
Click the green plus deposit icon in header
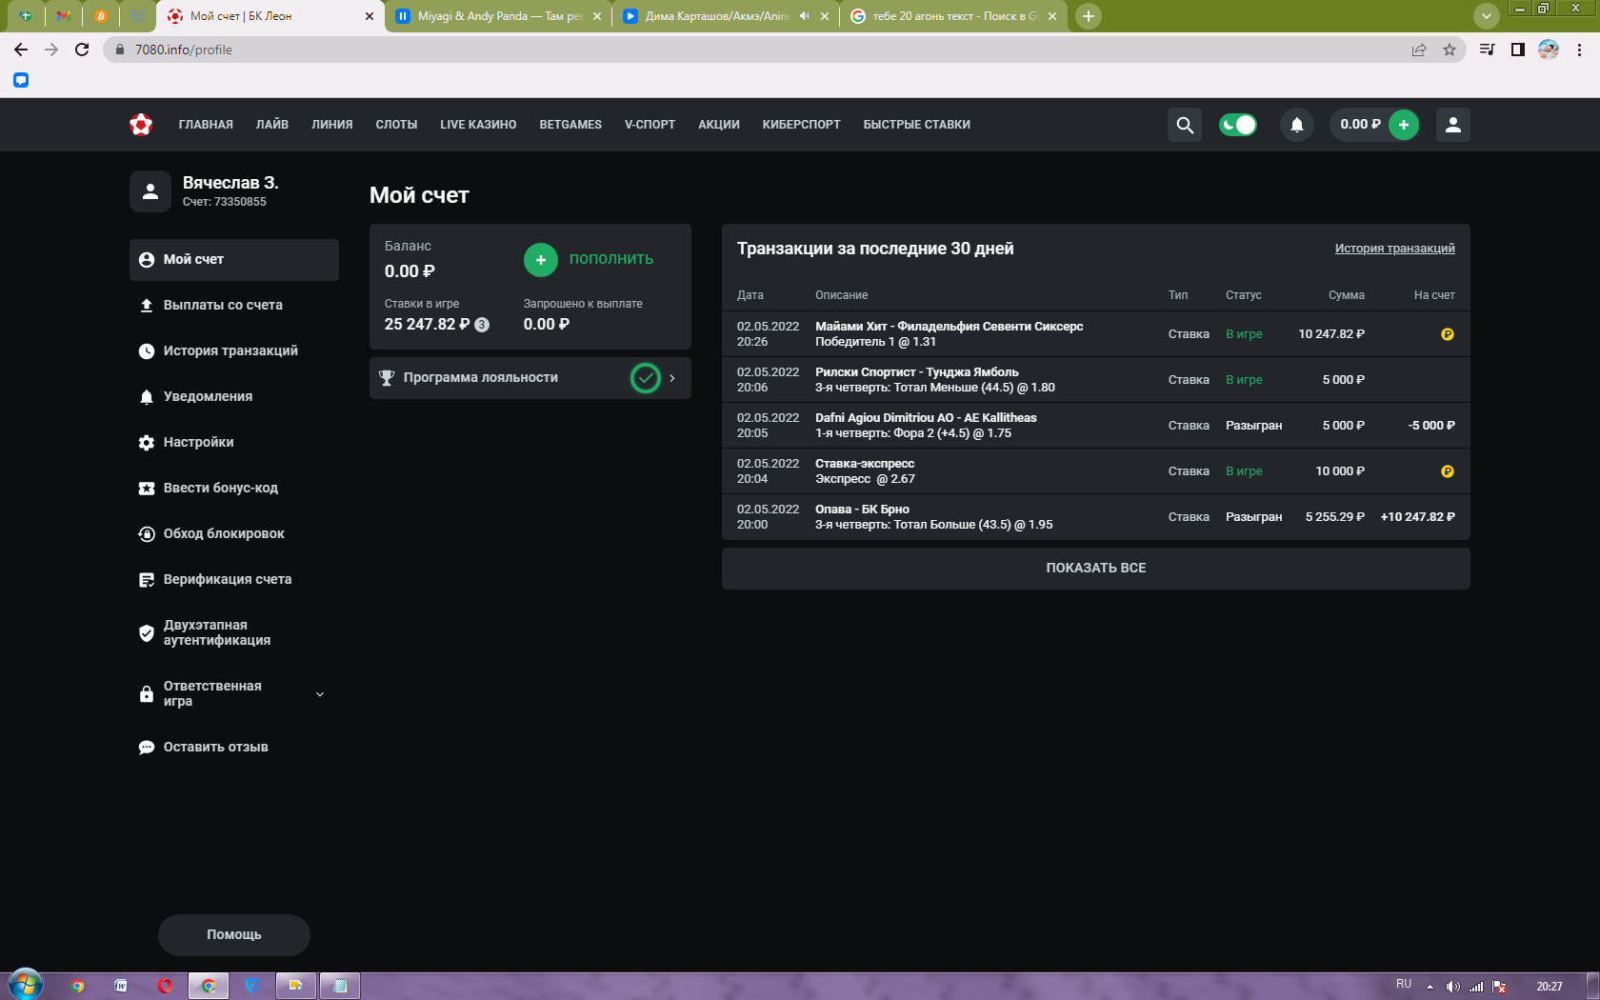1404,125
